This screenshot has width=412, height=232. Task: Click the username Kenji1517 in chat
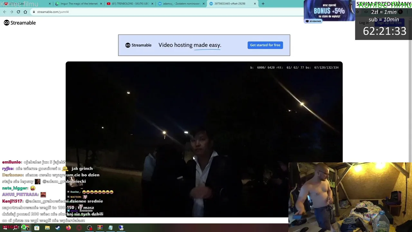click(x=12, y=201)
